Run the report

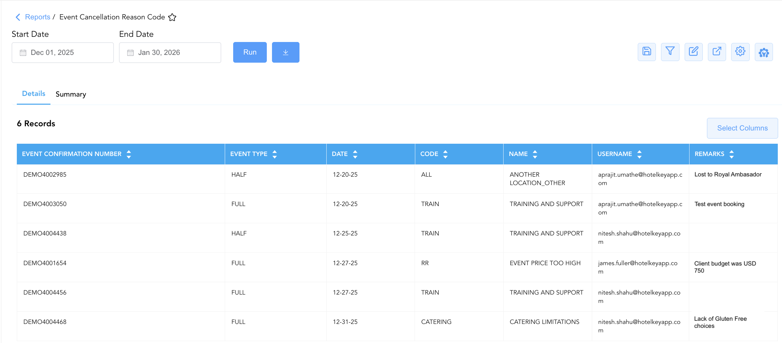250,52
